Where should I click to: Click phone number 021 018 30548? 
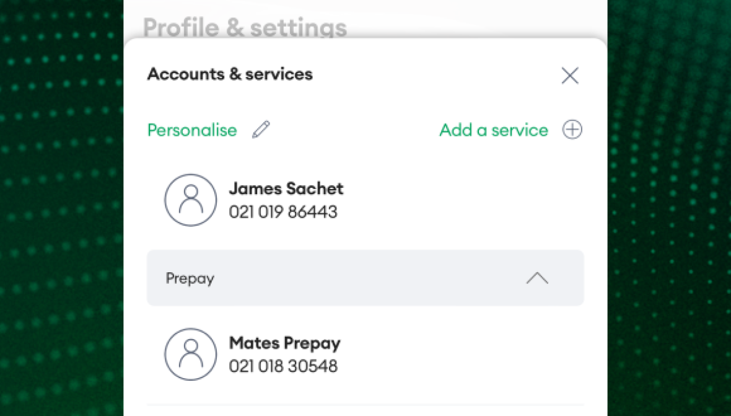point(282,366)
